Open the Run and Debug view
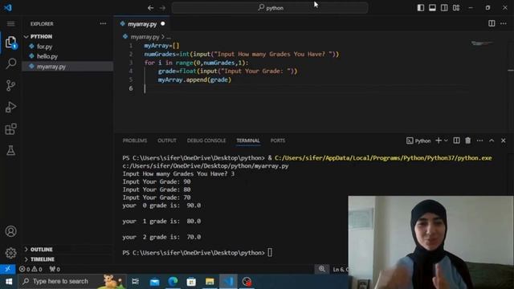Viewport: 514px width, 289px height. point(10,107)
